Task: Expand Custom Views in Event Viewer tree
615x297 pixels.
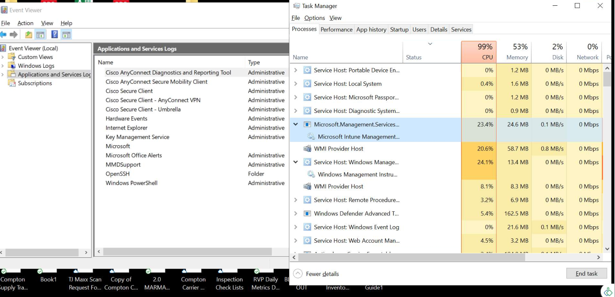Action: tap(3, 57)
